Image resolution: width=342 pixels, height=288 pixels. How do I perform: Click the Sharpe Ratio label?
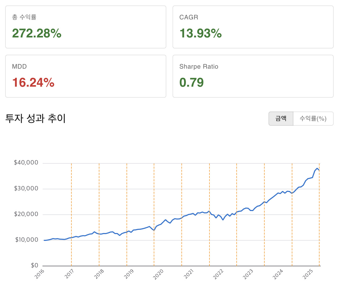[199, 67]
